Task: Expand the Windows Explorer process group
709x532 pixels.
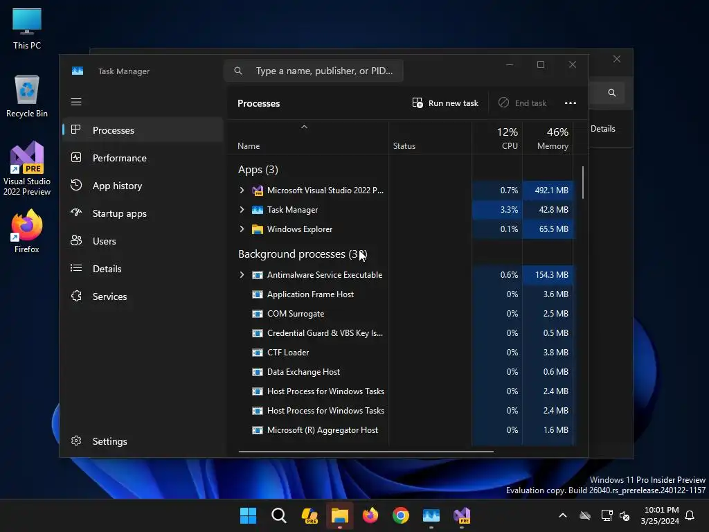Action: [x=242, y=229]
